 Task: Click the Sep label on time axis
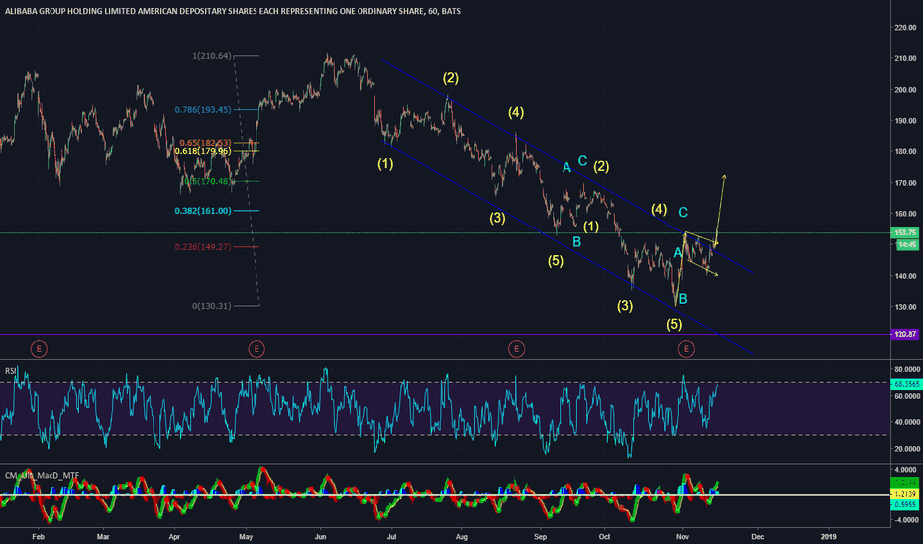pyautogui.click(x=540, y=537)
